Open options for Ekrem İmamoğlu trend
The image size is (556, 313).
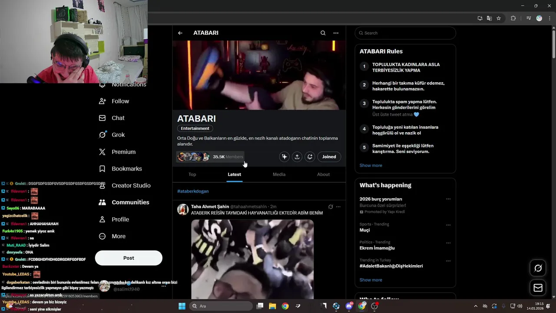[x=448, y=243]
